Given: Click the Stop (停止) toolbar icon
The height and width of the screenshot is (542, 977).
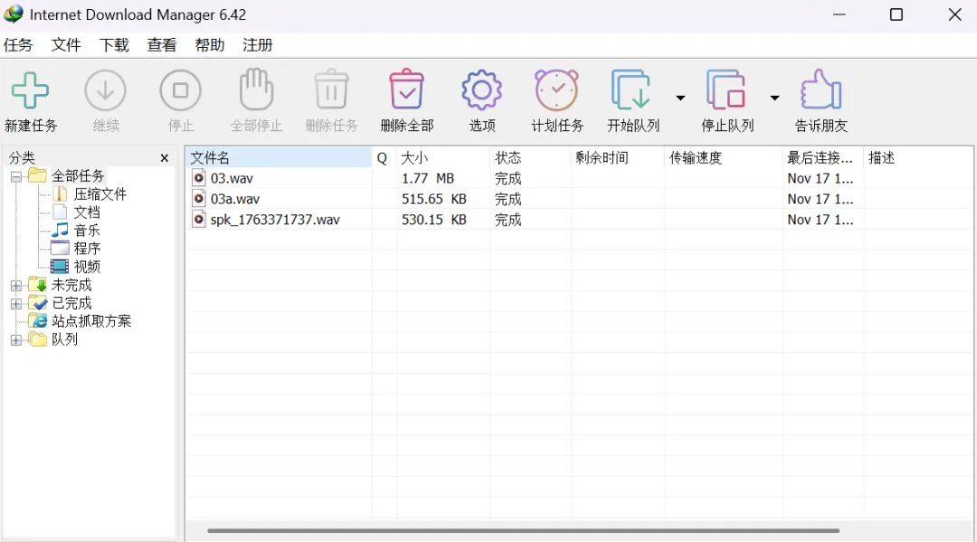Looking at the screenshot, I should coord(181,90).
